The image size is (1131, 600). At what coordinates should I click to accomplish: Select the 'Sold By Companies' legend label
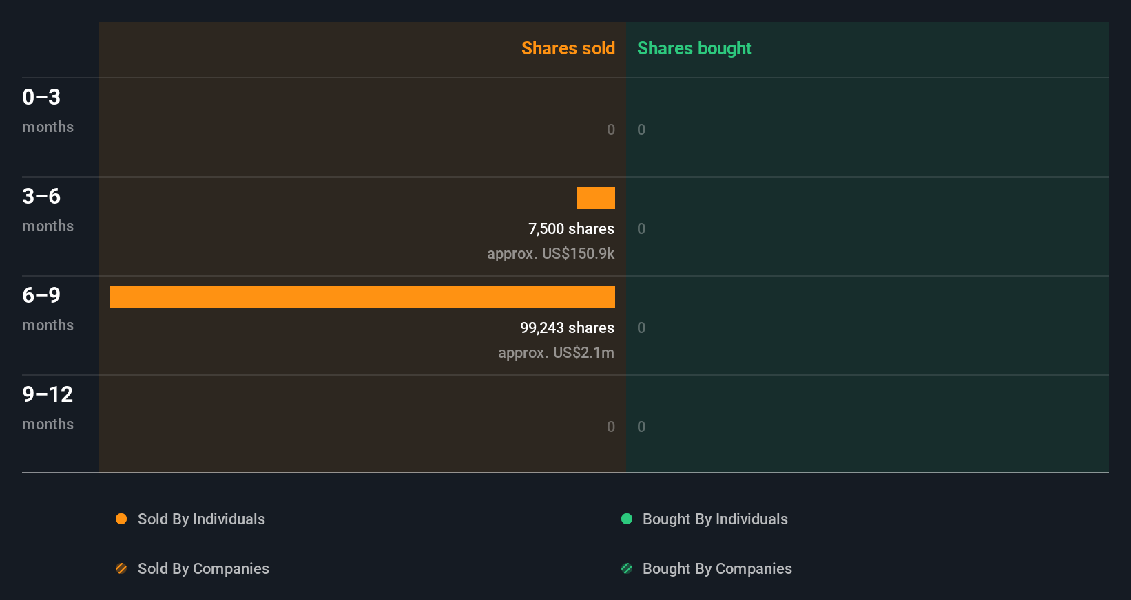coord(203,569)
